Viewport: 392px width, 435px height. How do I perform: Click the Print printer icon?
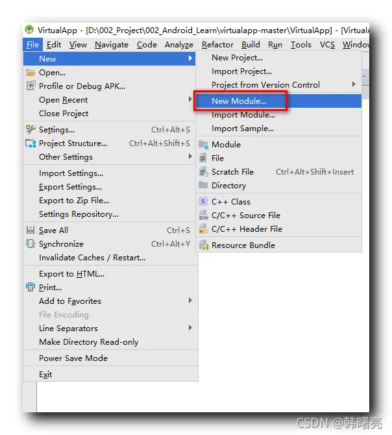tap(31, 287)
